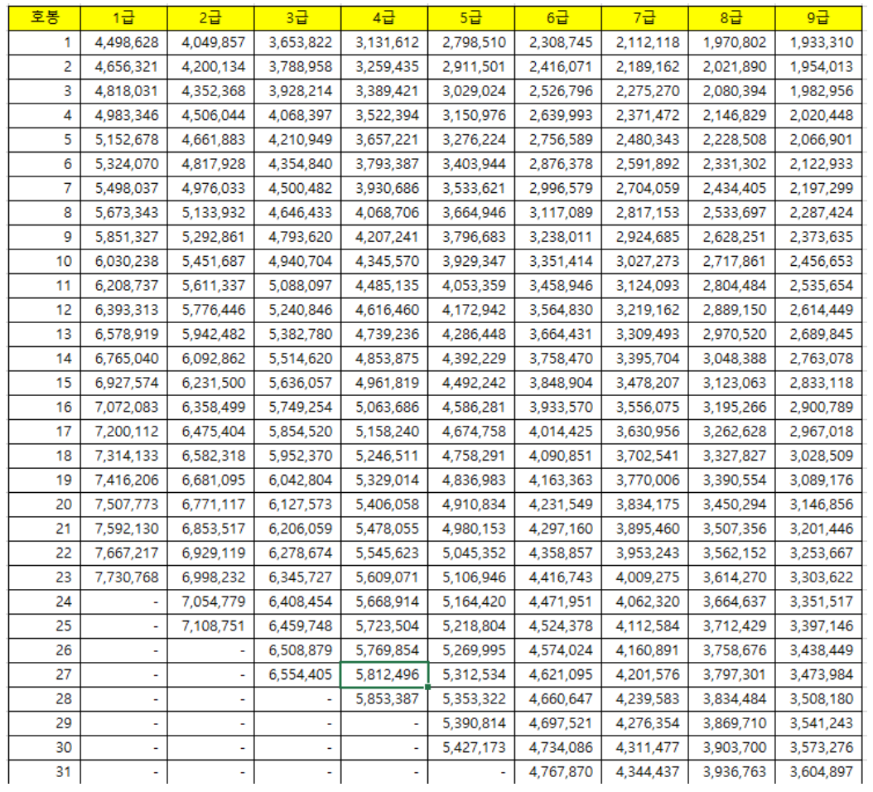Click cell with value 3,131,612

pos(384,42)
